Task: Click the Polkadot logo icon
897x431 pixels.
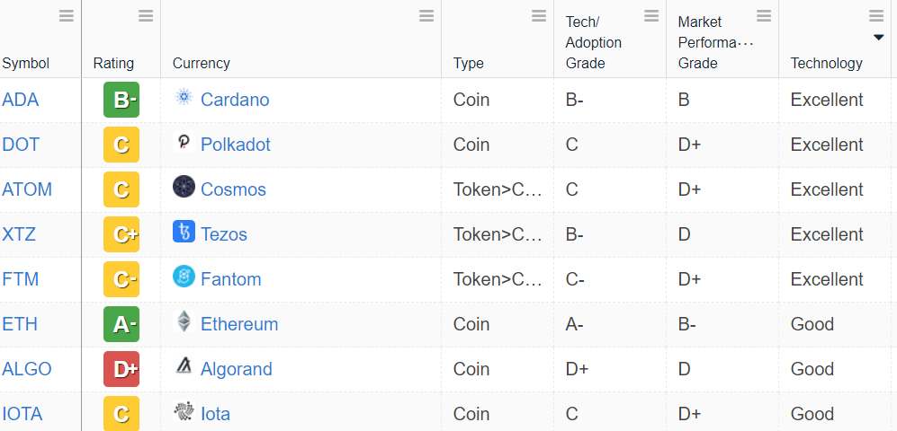Action: 184,143
